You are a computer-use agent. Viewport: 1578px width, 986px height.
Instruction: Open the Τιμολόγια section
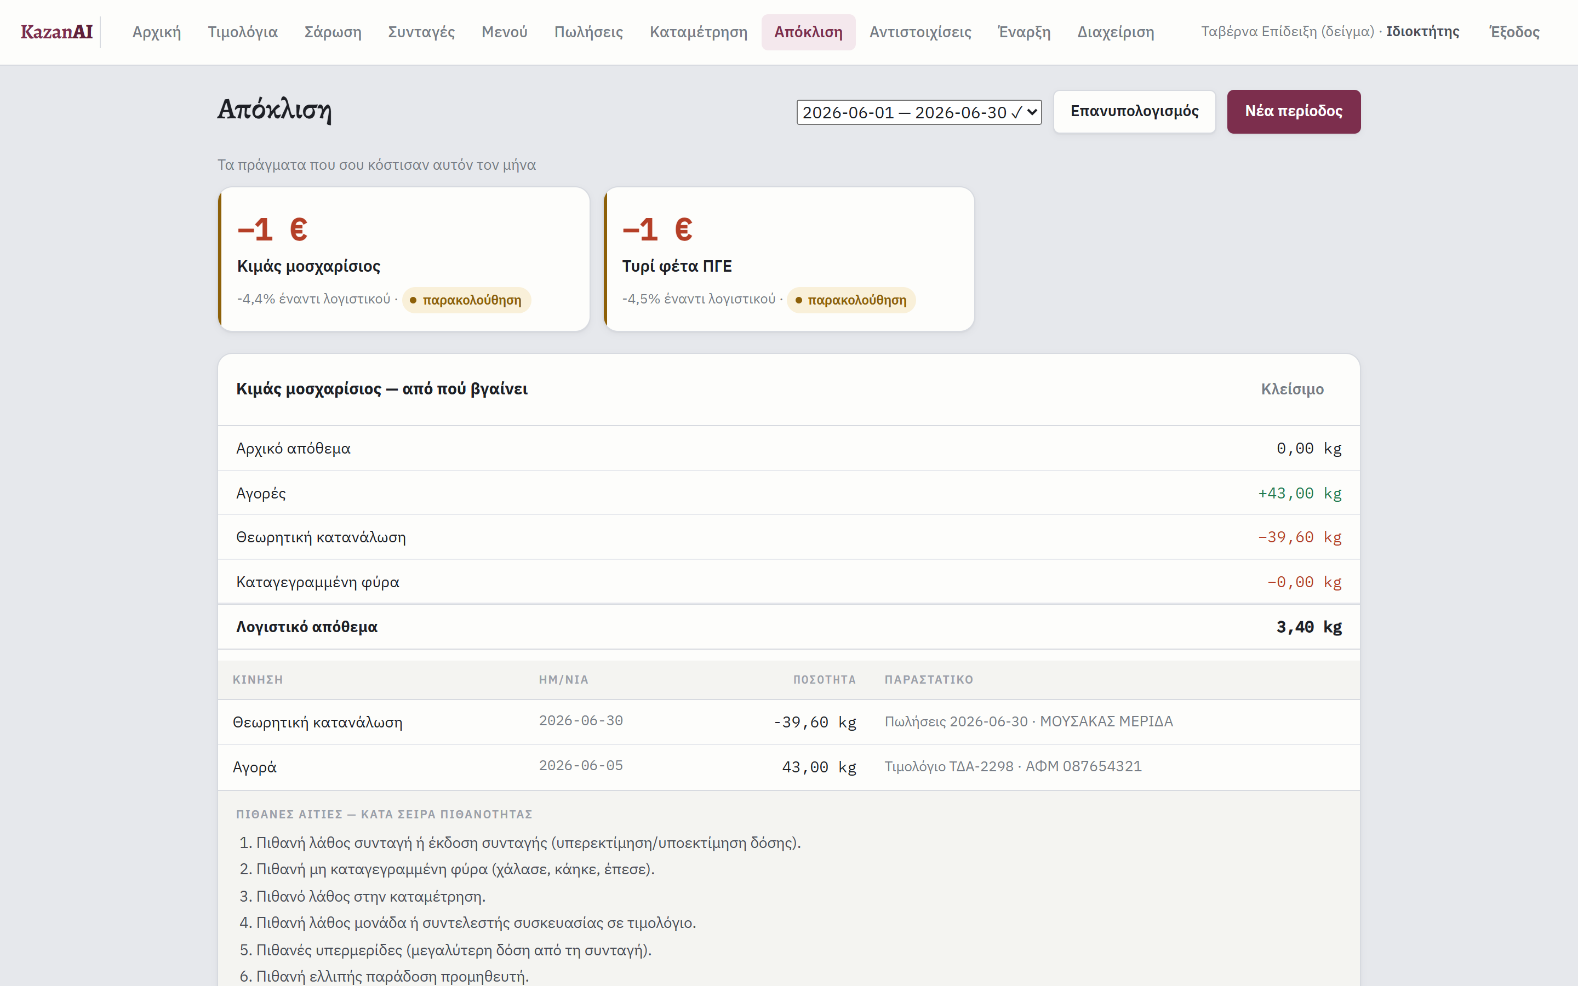pos(243,32)
